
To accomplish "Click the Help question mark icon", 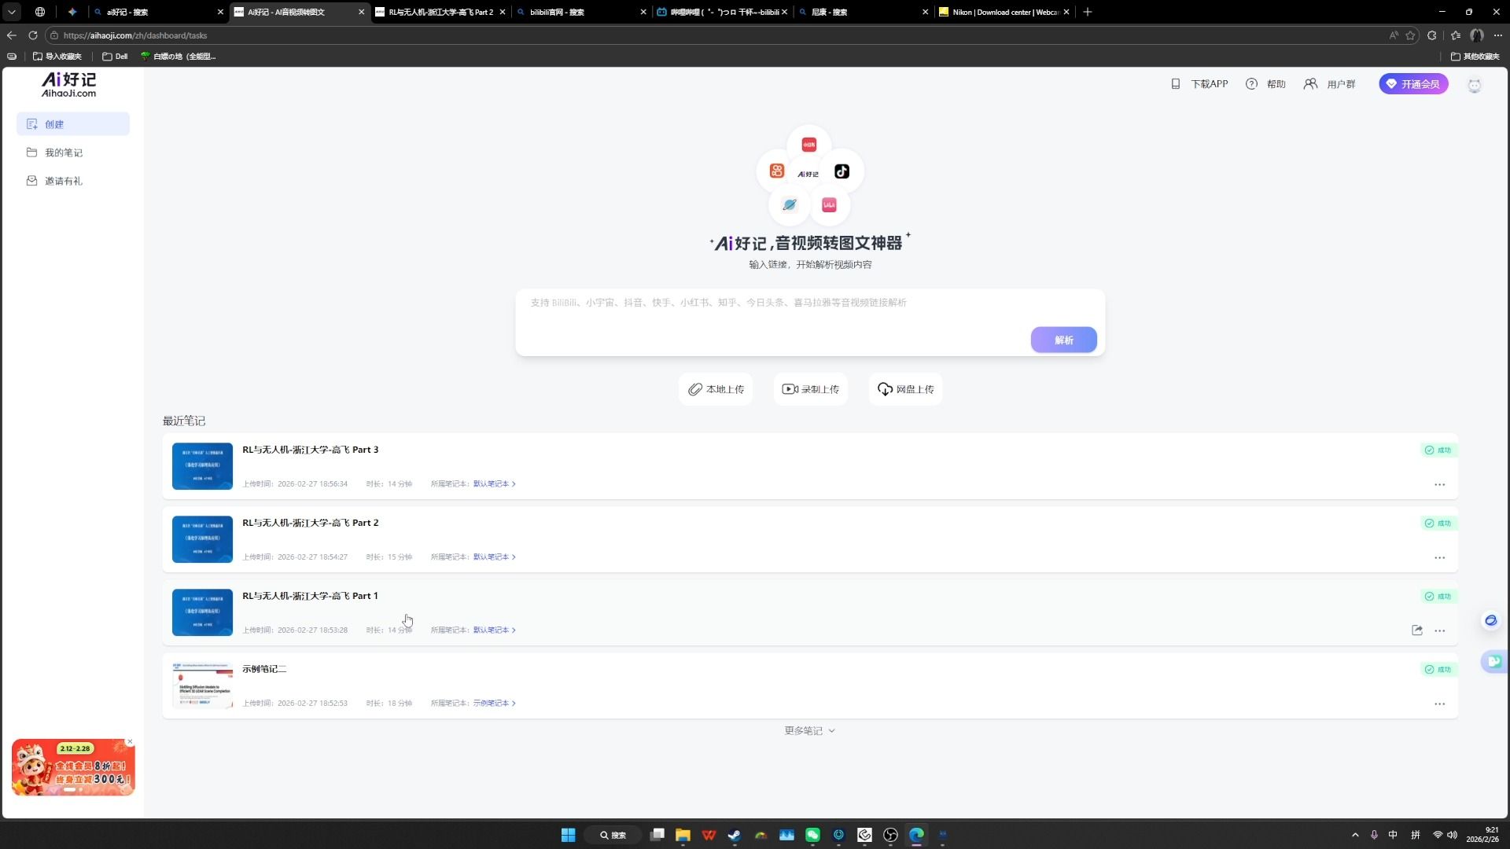I will click(1251, 84).
